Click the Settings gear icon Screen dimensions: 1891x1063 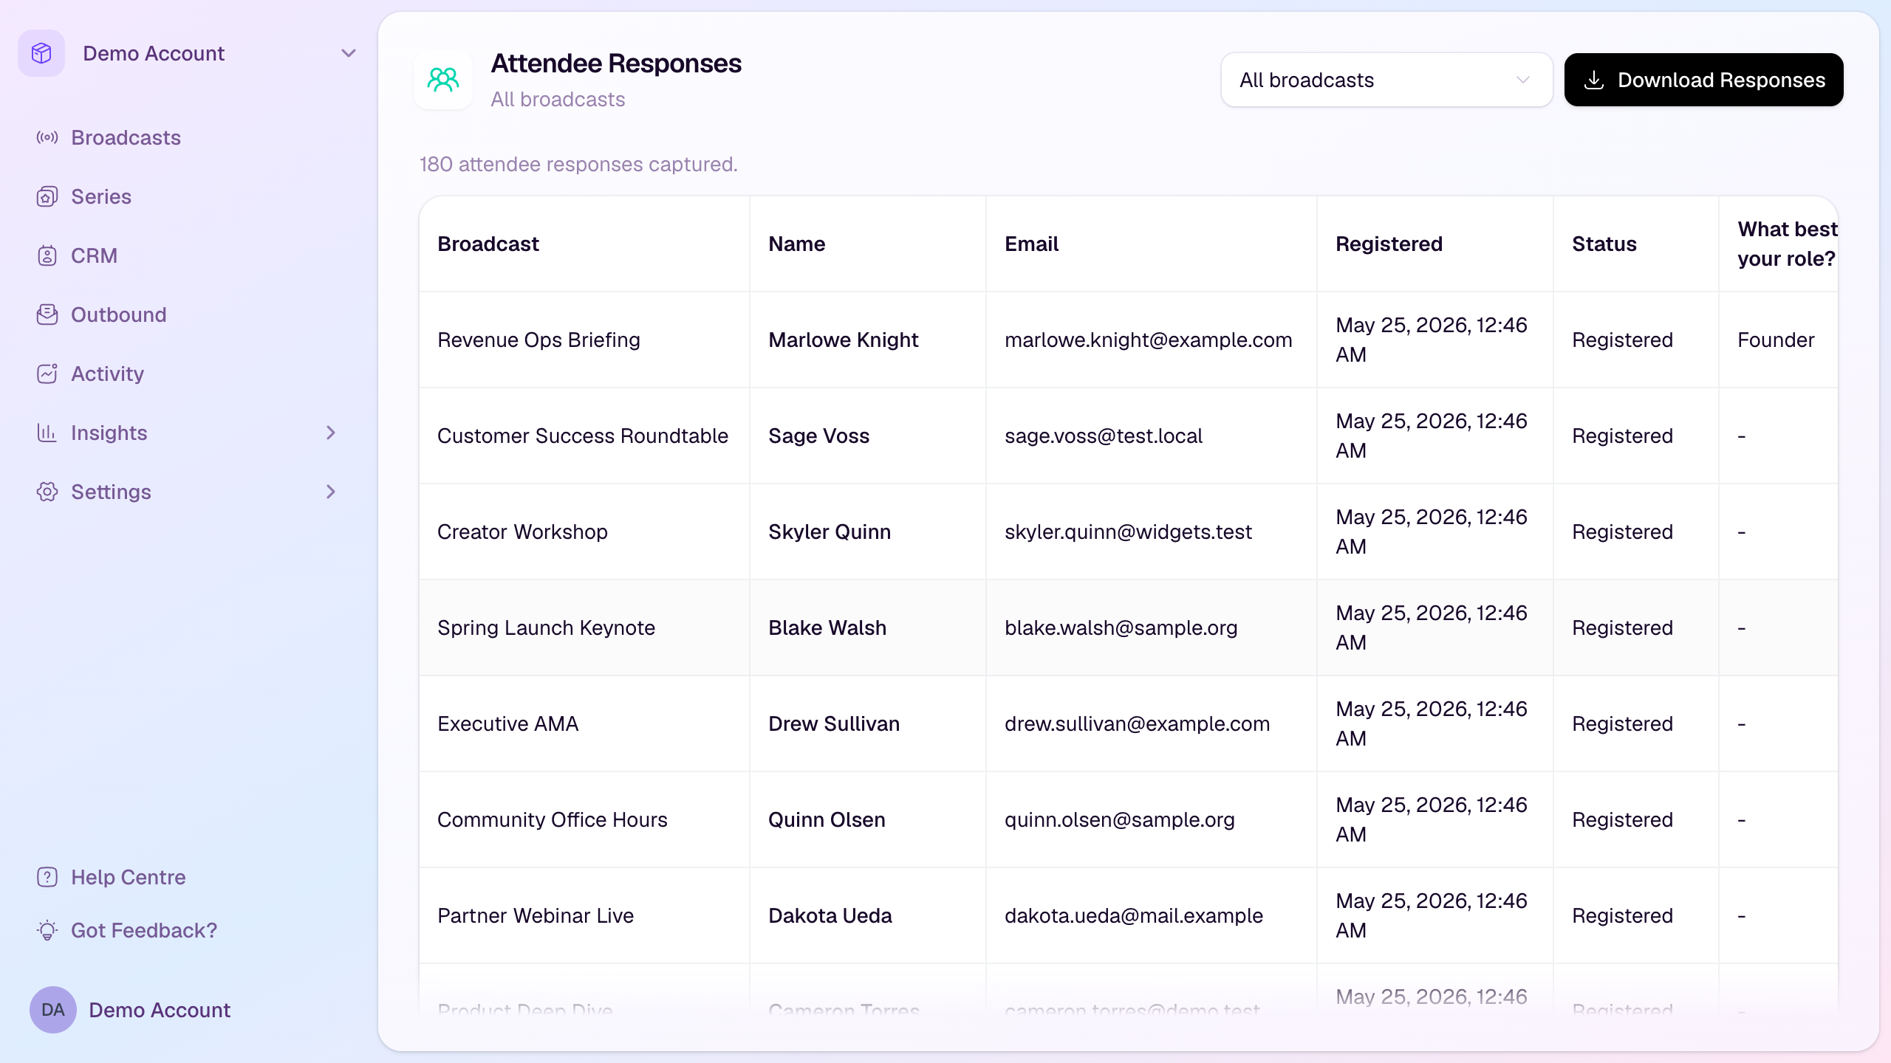tap(47, 492)
